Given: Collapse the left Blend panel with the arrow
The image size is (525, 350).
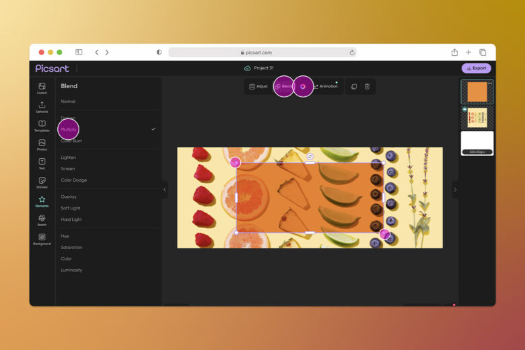Looking at the screenshot, I should [164, 190].
